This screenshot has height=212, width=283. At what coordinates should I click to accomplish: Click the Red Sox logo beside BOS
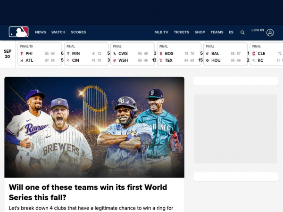(x=161, y=54)
